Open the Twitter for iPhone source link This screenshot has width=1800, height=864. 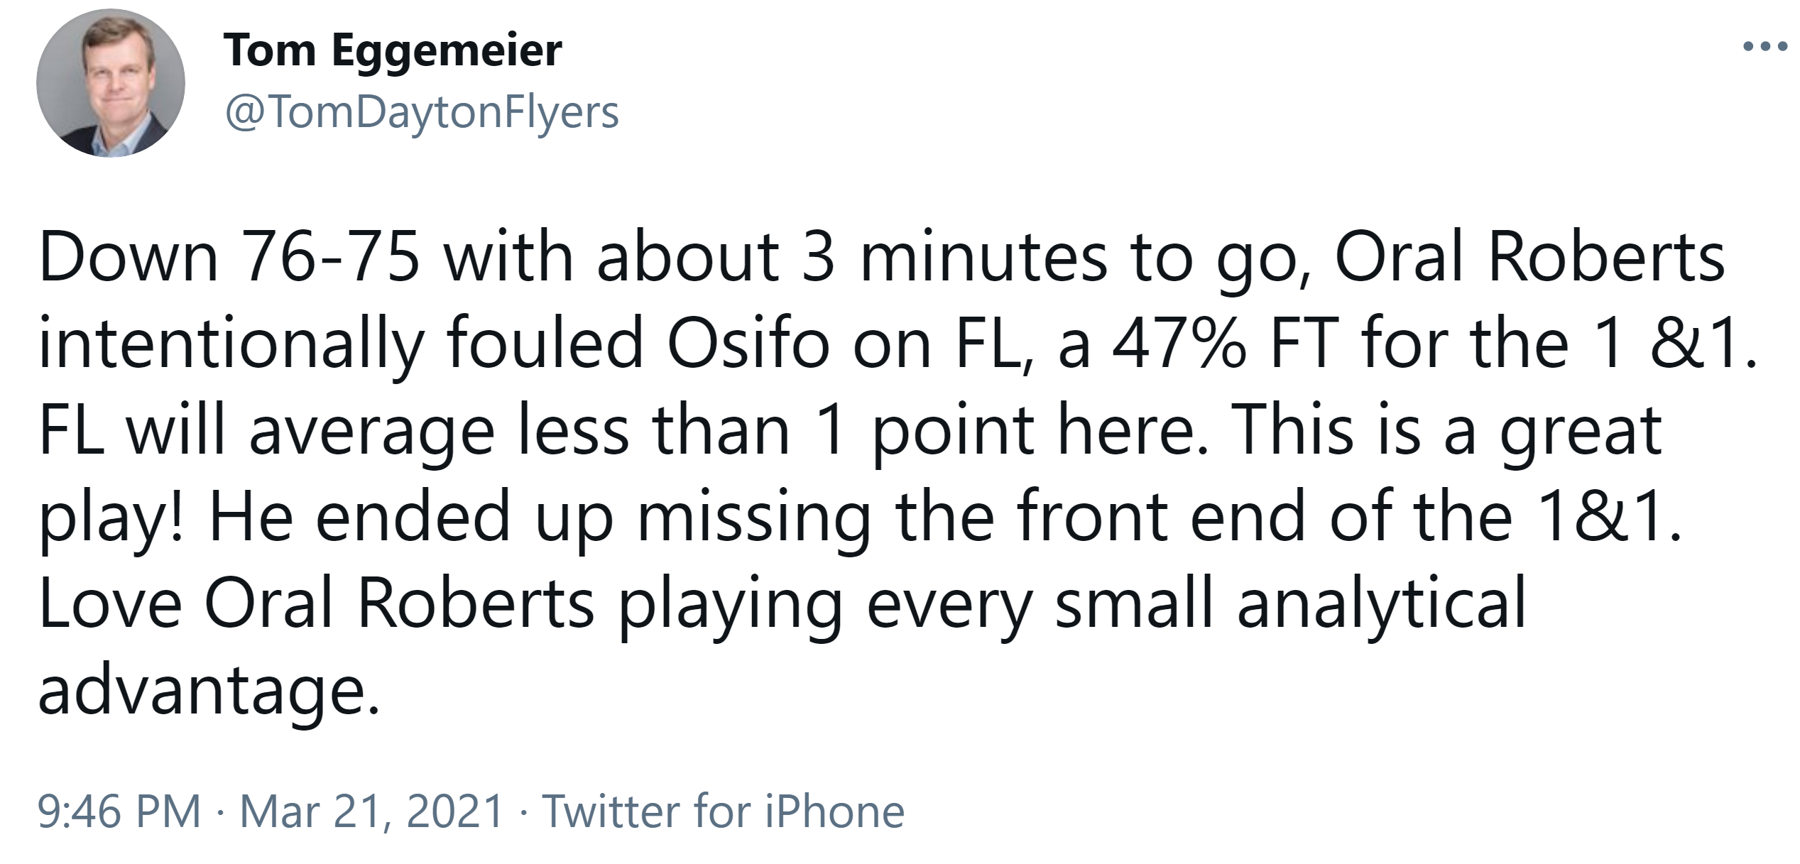pos(723,811)
